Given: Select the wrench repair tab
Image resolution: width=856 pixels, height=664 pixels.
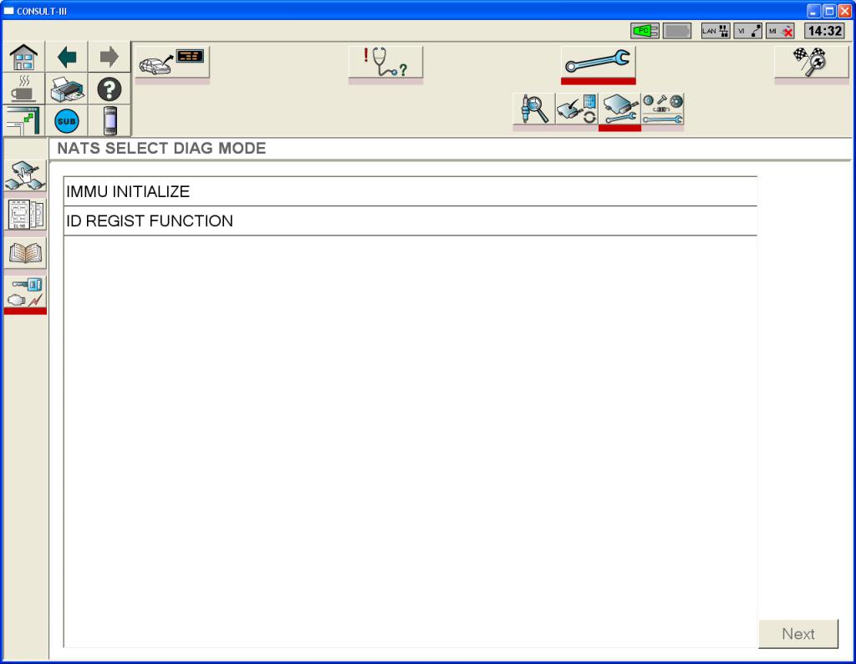Looking at the screenshot, I should (598, 62).
